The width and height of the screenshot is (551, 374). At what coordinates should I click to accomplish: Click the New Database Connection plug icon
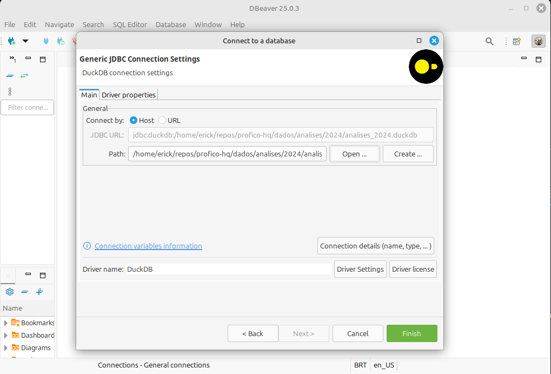[11, 41]
